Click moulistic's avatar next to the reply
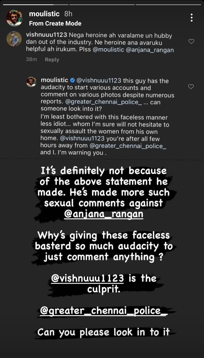The image size is (204, 358). (32, 82)
